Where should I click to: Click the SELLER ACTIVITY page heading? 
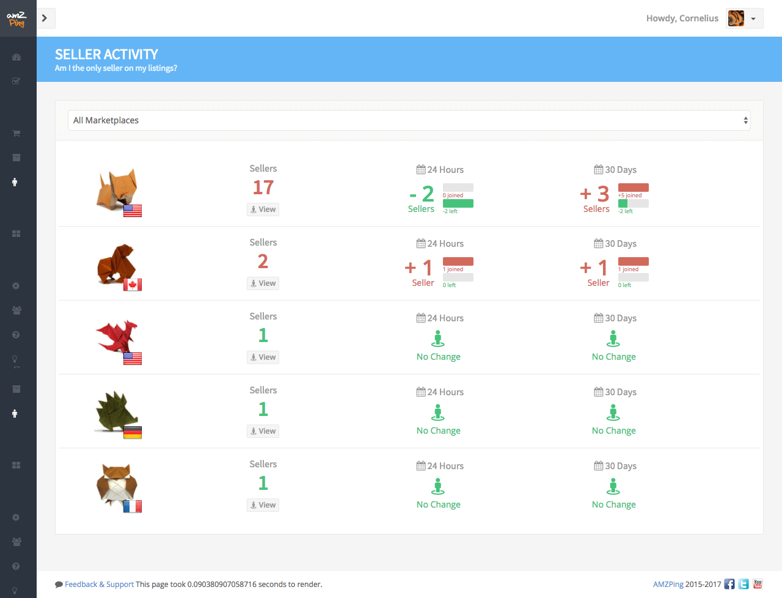coord(106,54)
